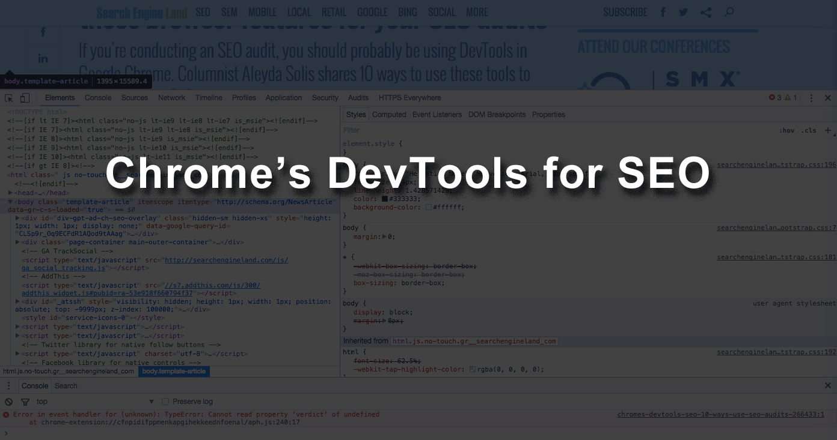Click the yellow warning count indicator
This screenshot has height=440, width=837.
(x=791, y=98)
